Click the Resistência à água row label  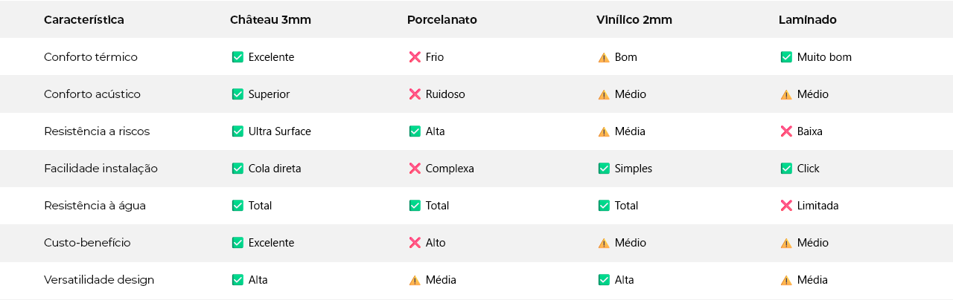pos(95,206)
